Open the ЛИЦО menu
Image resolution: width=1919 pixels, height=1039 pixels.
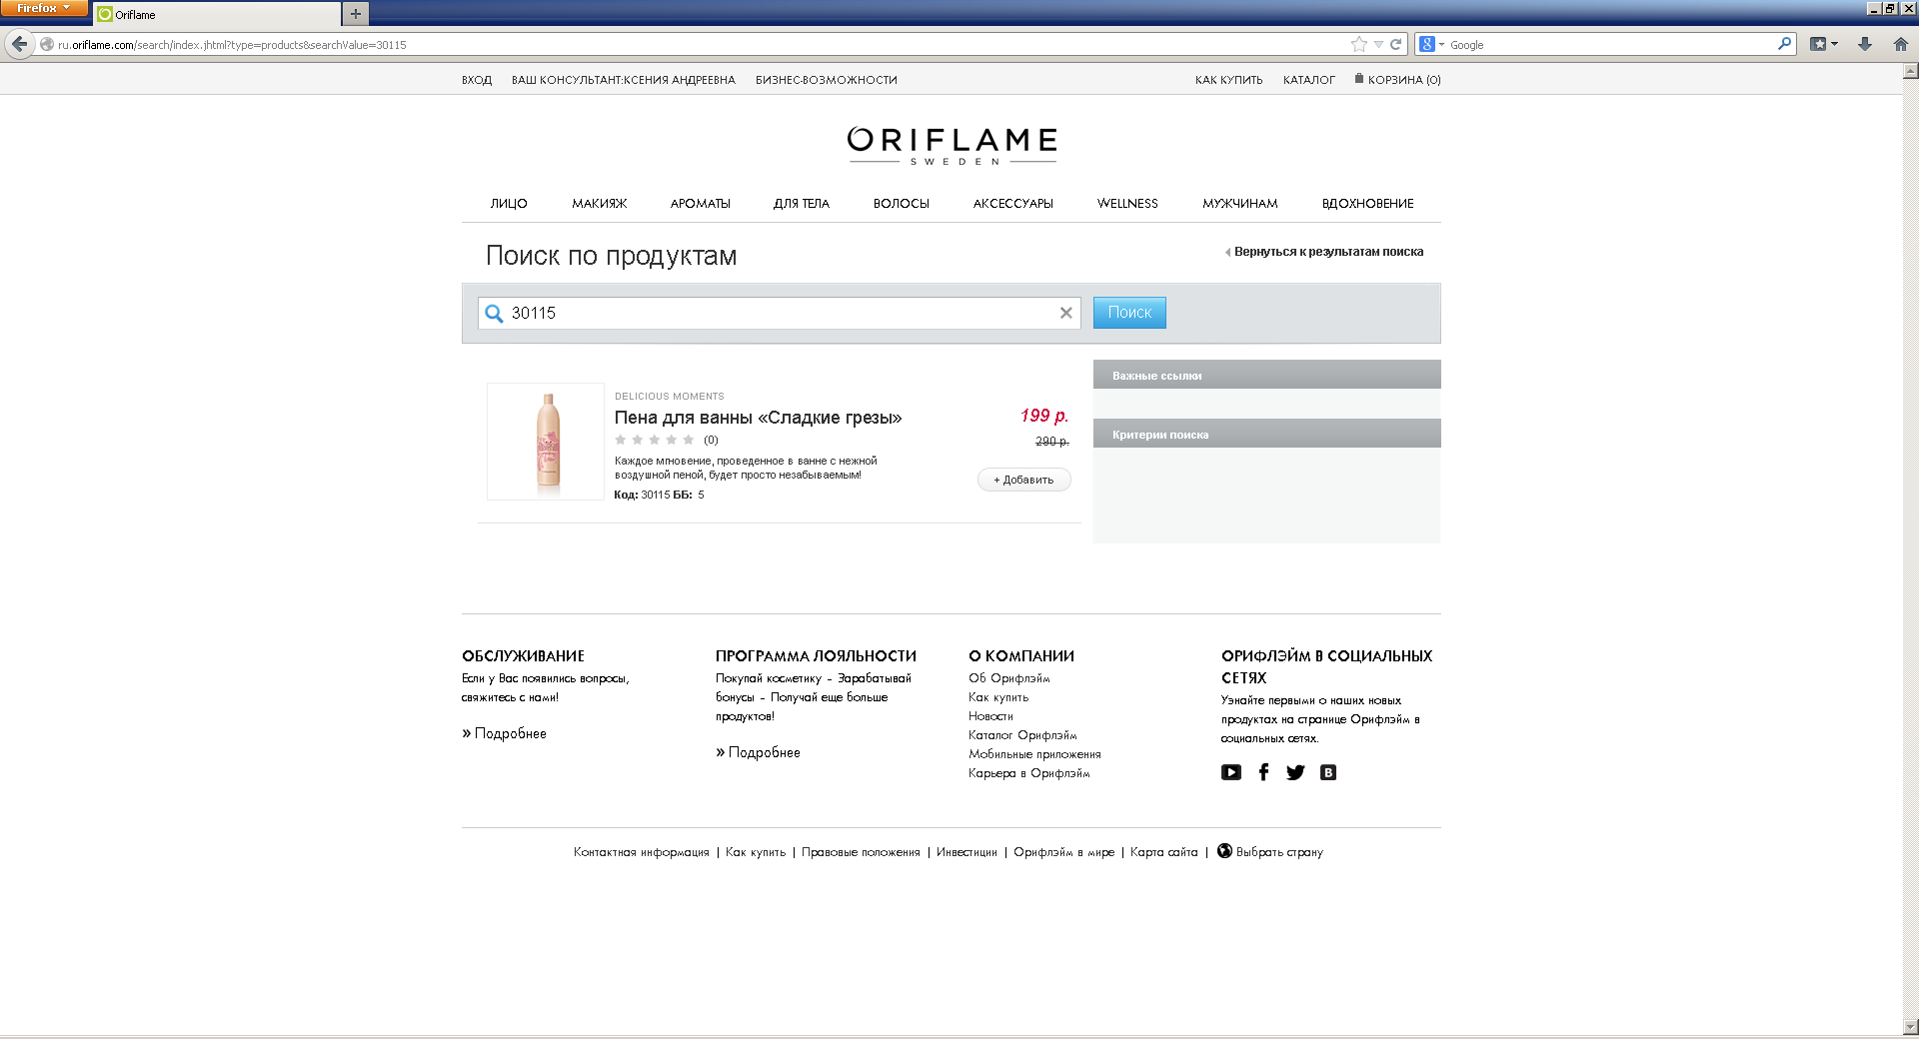pos(509,203)
